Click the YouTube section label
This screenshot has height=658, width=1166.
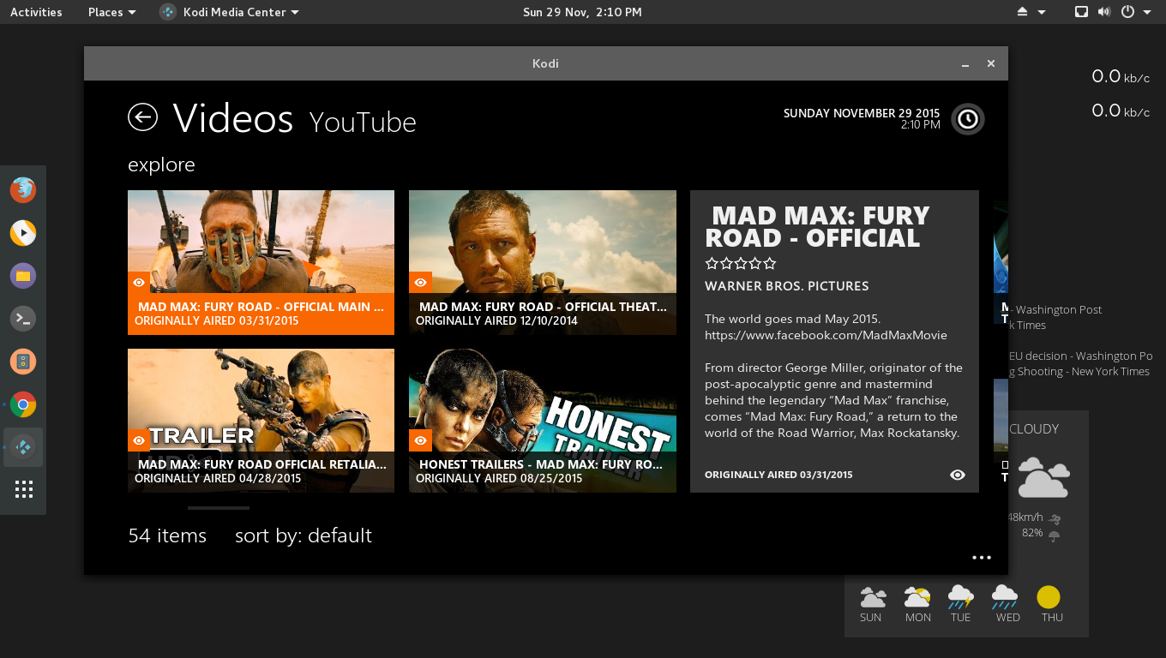[x=363, y=123]
